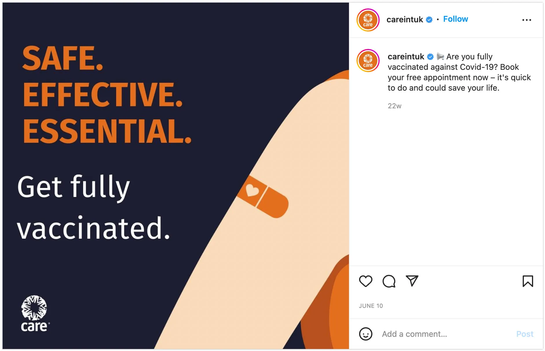Share the post using the paper plane icon

pyautogui.click(x=412, y=281)
